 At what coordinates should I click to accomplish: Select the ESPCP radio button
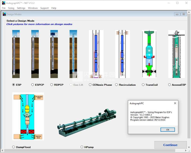(33, 85)
